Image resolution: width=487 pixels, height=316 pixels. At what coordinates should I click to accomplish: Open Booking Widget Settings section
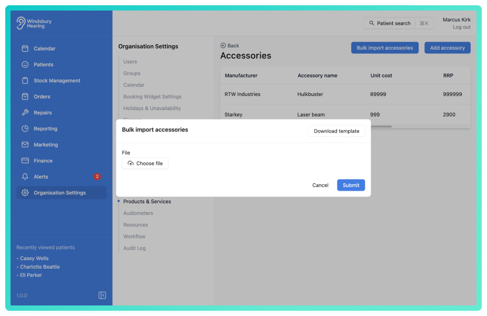point(152,96)
